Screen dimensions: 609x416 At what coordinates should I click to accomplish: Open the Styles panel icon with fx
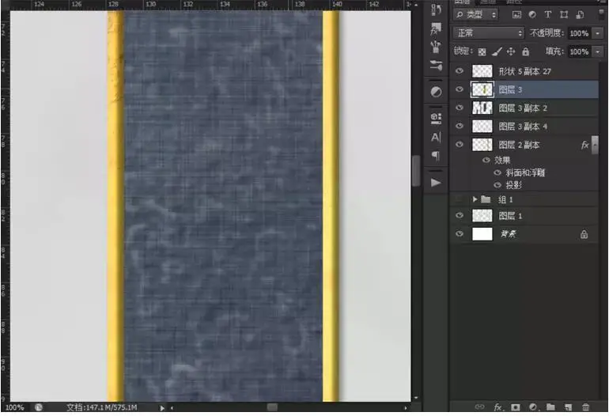[436, 28]
